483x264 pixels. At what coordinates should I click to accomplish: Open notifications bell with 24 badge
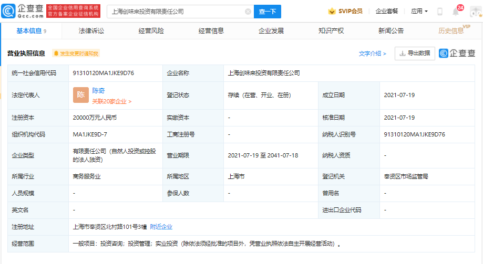click(456, 12)
